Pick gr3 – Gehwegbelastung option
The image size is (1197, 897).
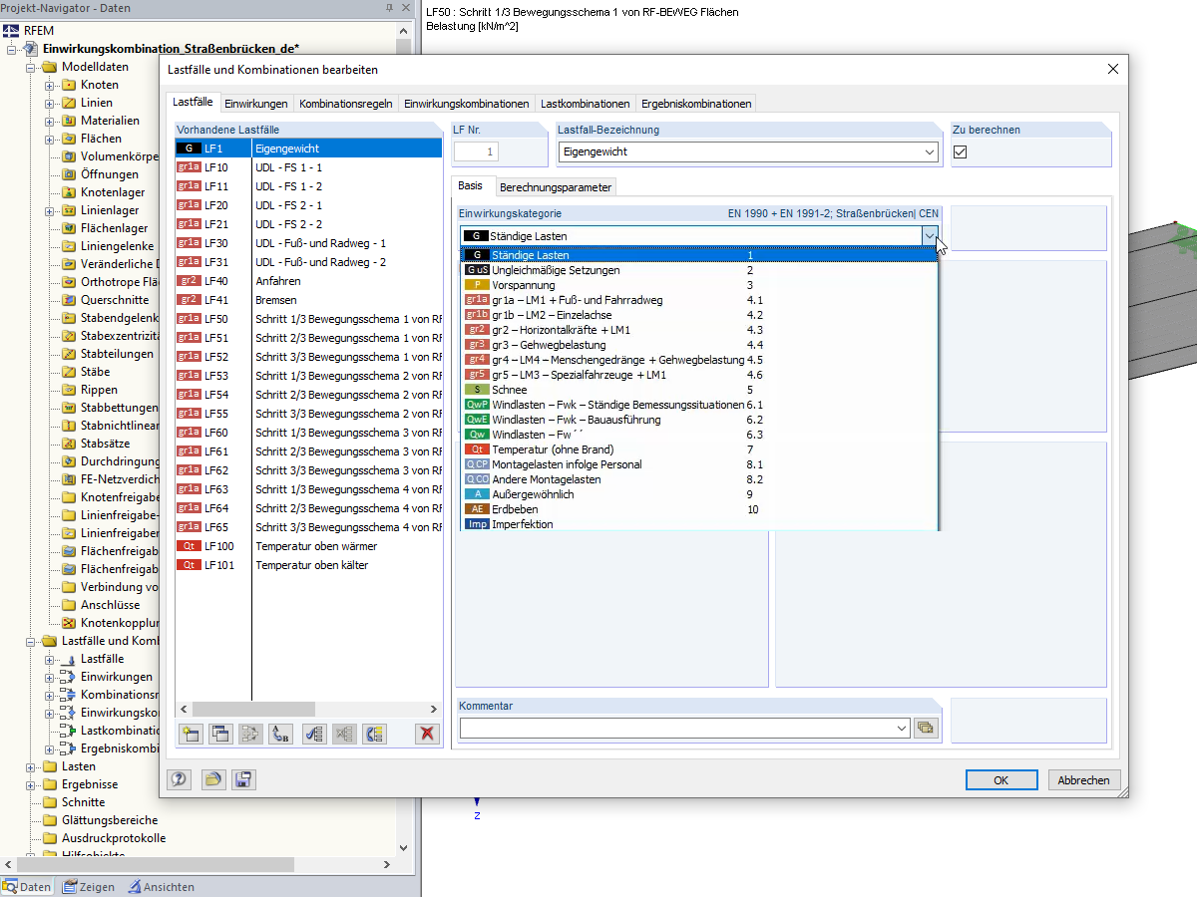pos(698,345)
